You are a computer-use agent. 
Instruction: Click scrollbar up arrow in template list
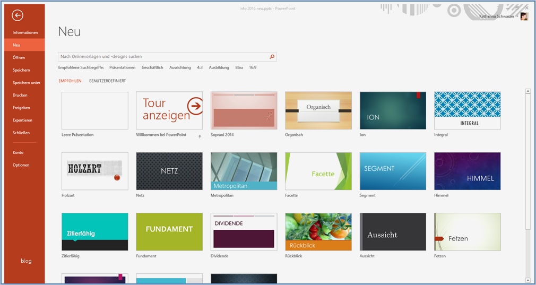click(x=528, y=91)
